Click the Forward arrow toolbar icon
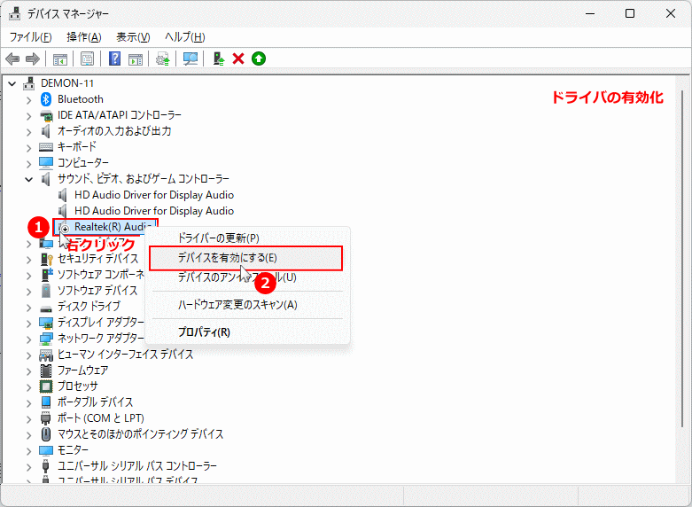This screenshot has width=692, height=507. (33, 58)
